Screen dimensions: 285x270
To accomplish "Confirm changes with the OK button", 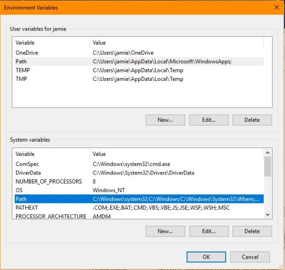I will [206, 257].
